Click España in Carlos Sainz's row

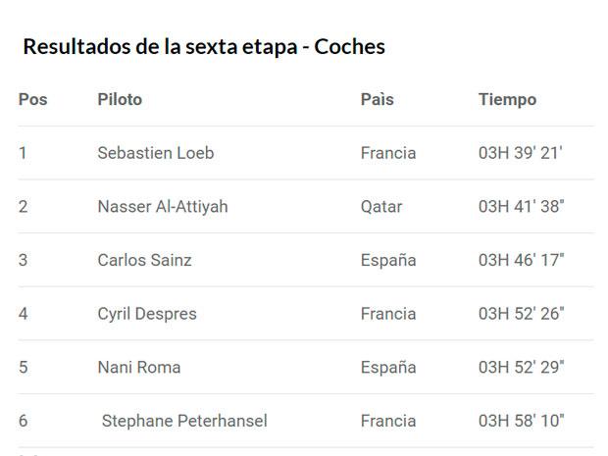coord(388,260)
